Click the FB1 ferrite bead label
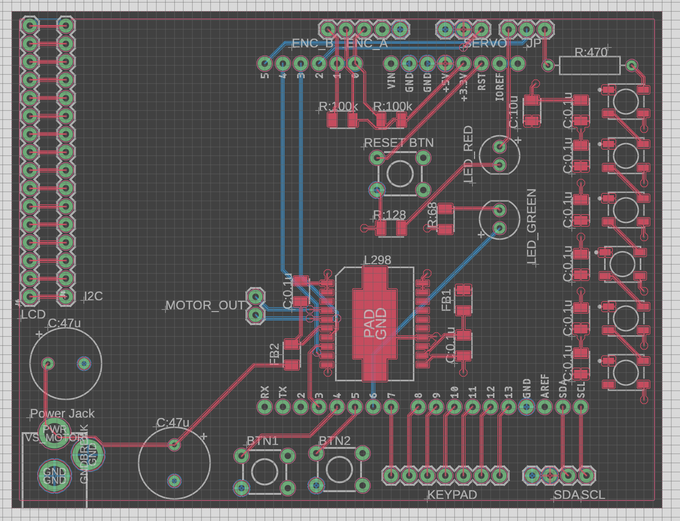 (447, 300)
